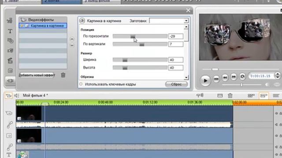Click the player preview scrubber handle
Screen dimensions: 282x158
215,69
